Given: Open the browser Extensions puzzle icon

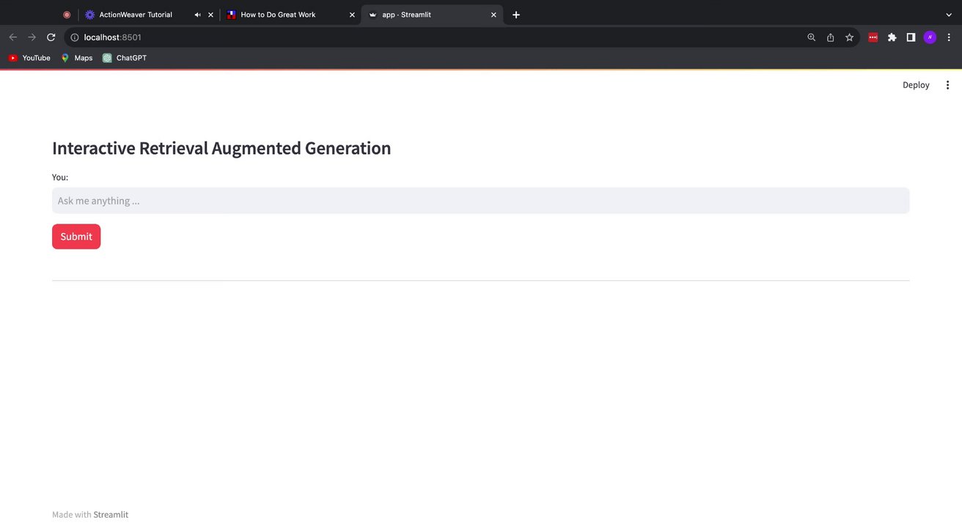Looking at the screenshot, I should (x=892, y=37).
